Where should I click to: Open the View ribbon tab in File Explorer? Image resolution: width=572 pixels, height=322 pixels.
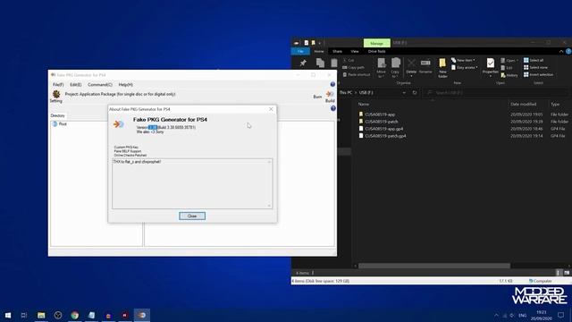tap(355, 52)
